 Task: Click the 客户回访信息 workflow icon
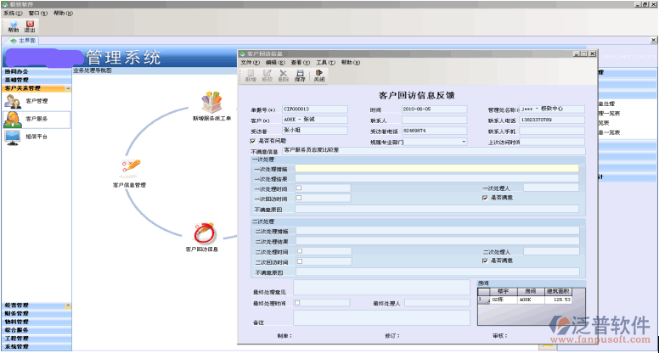coord(202,233)
